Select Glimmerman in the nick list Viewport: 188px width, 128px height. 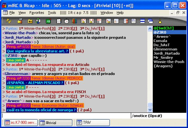tap(170, 49)
